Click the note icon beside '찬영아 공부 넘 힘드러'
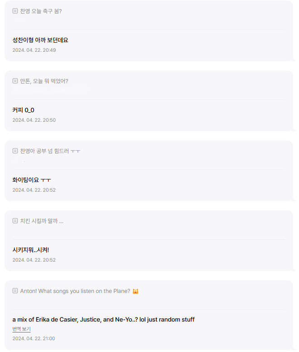 (15, 151)
